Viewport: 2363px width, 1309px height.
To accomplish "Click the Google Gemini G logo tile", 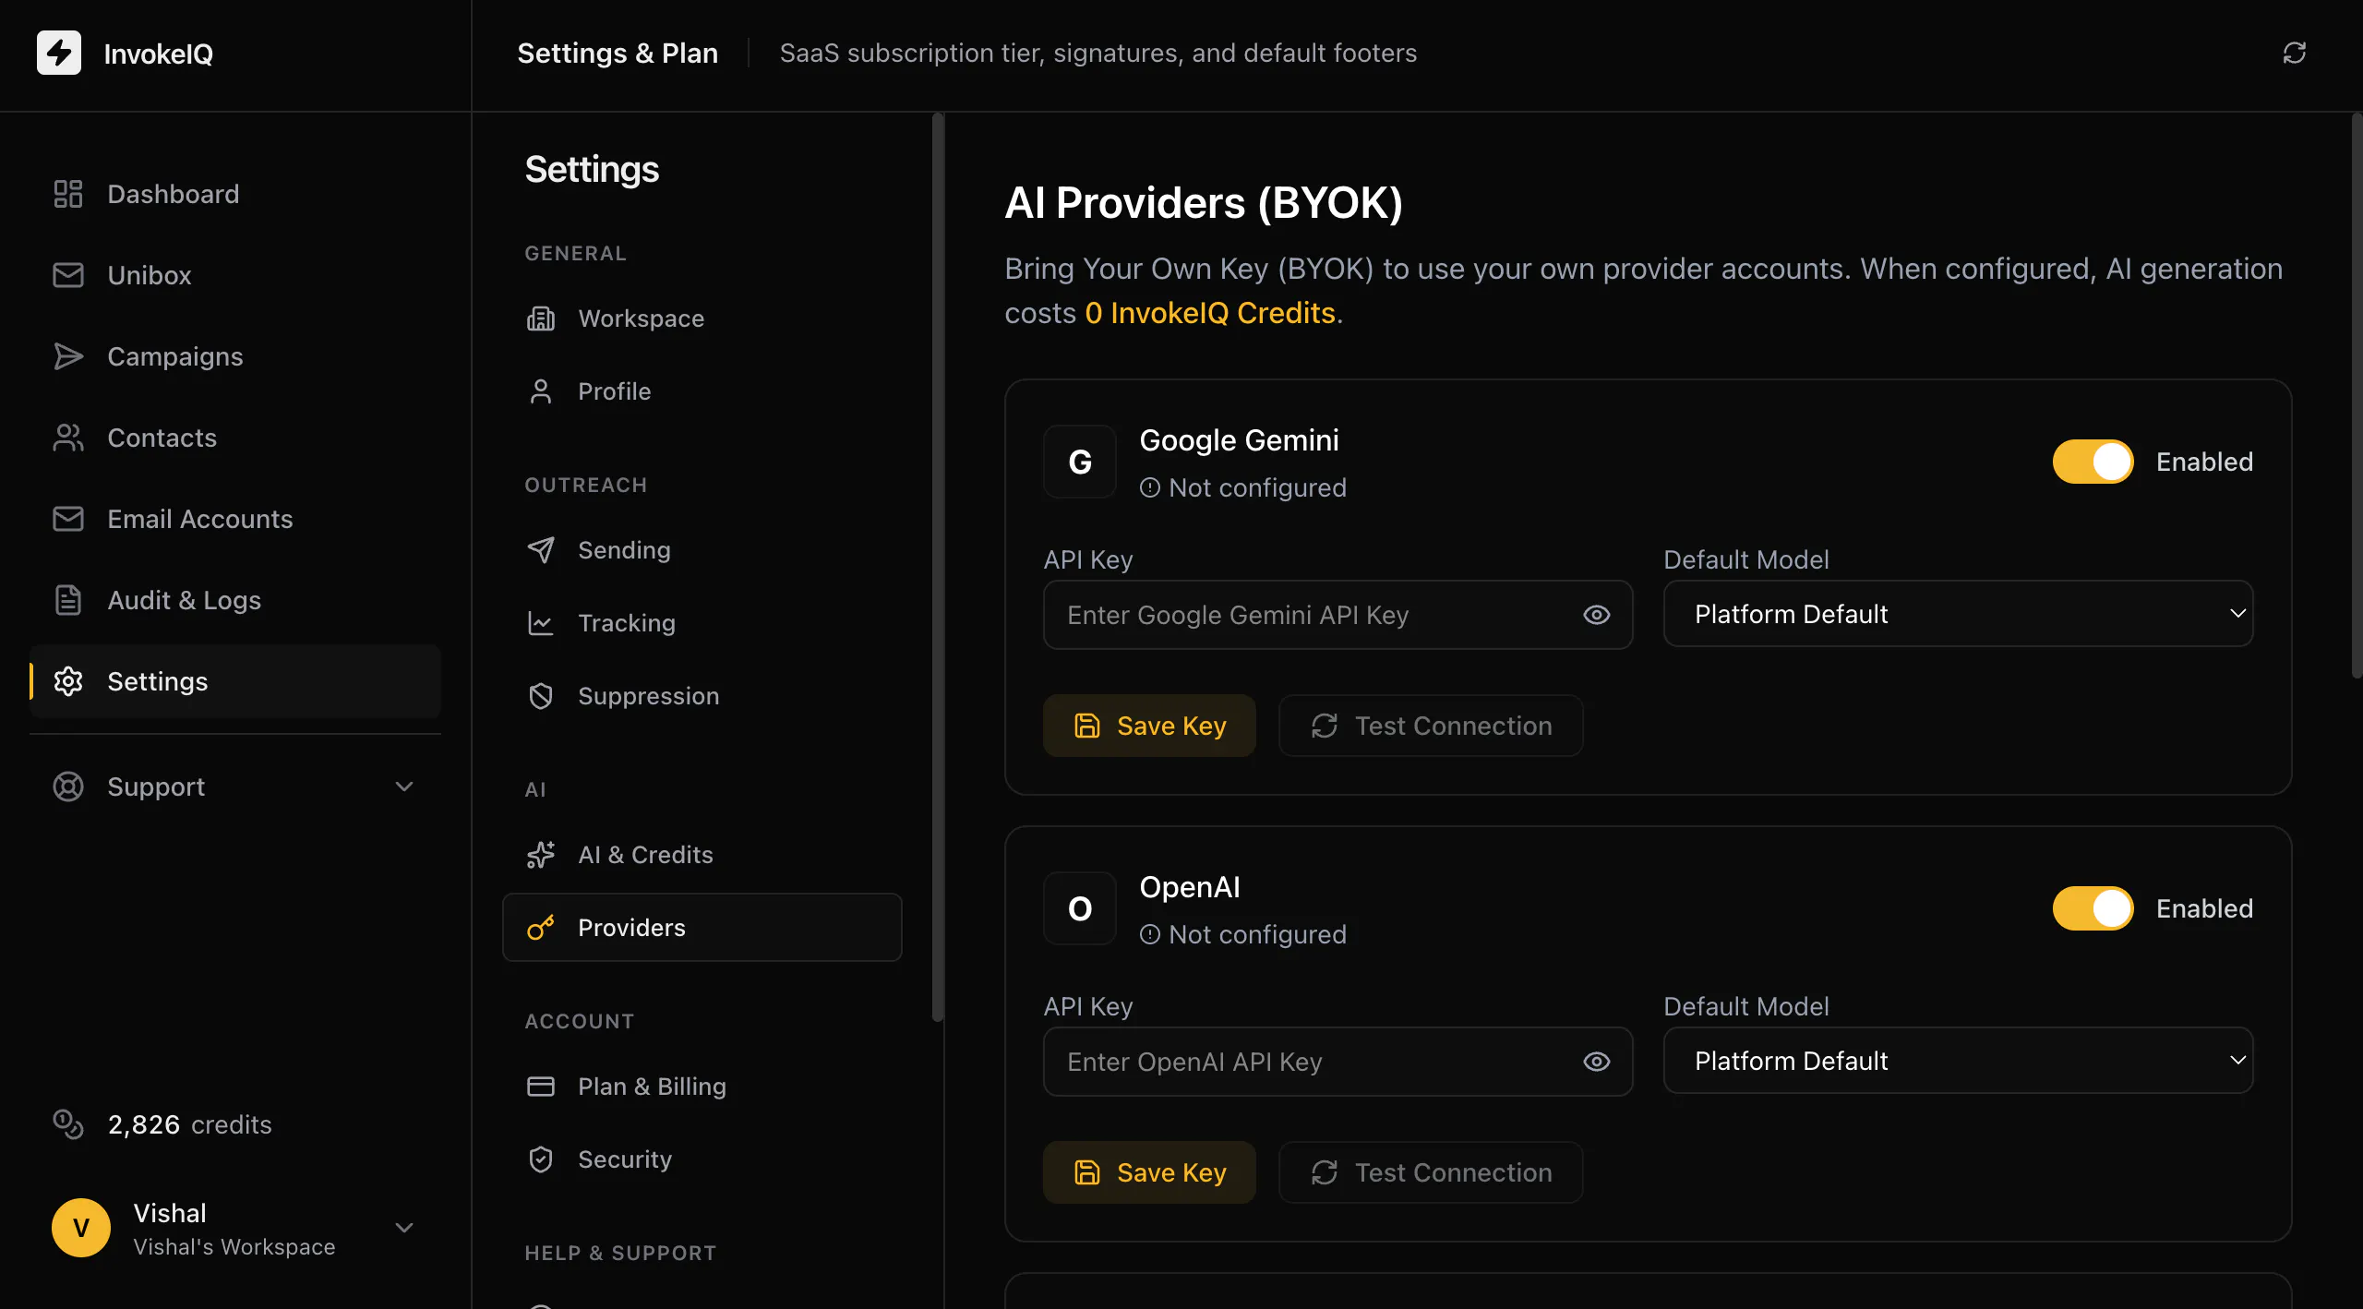I will point(1080,462).
